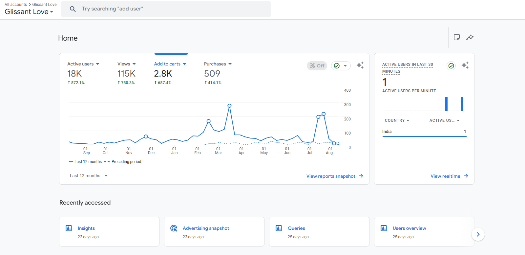Click sparkle insights icon on realtime card
This screenshot has height=255, width=525.
click(465, 65)
